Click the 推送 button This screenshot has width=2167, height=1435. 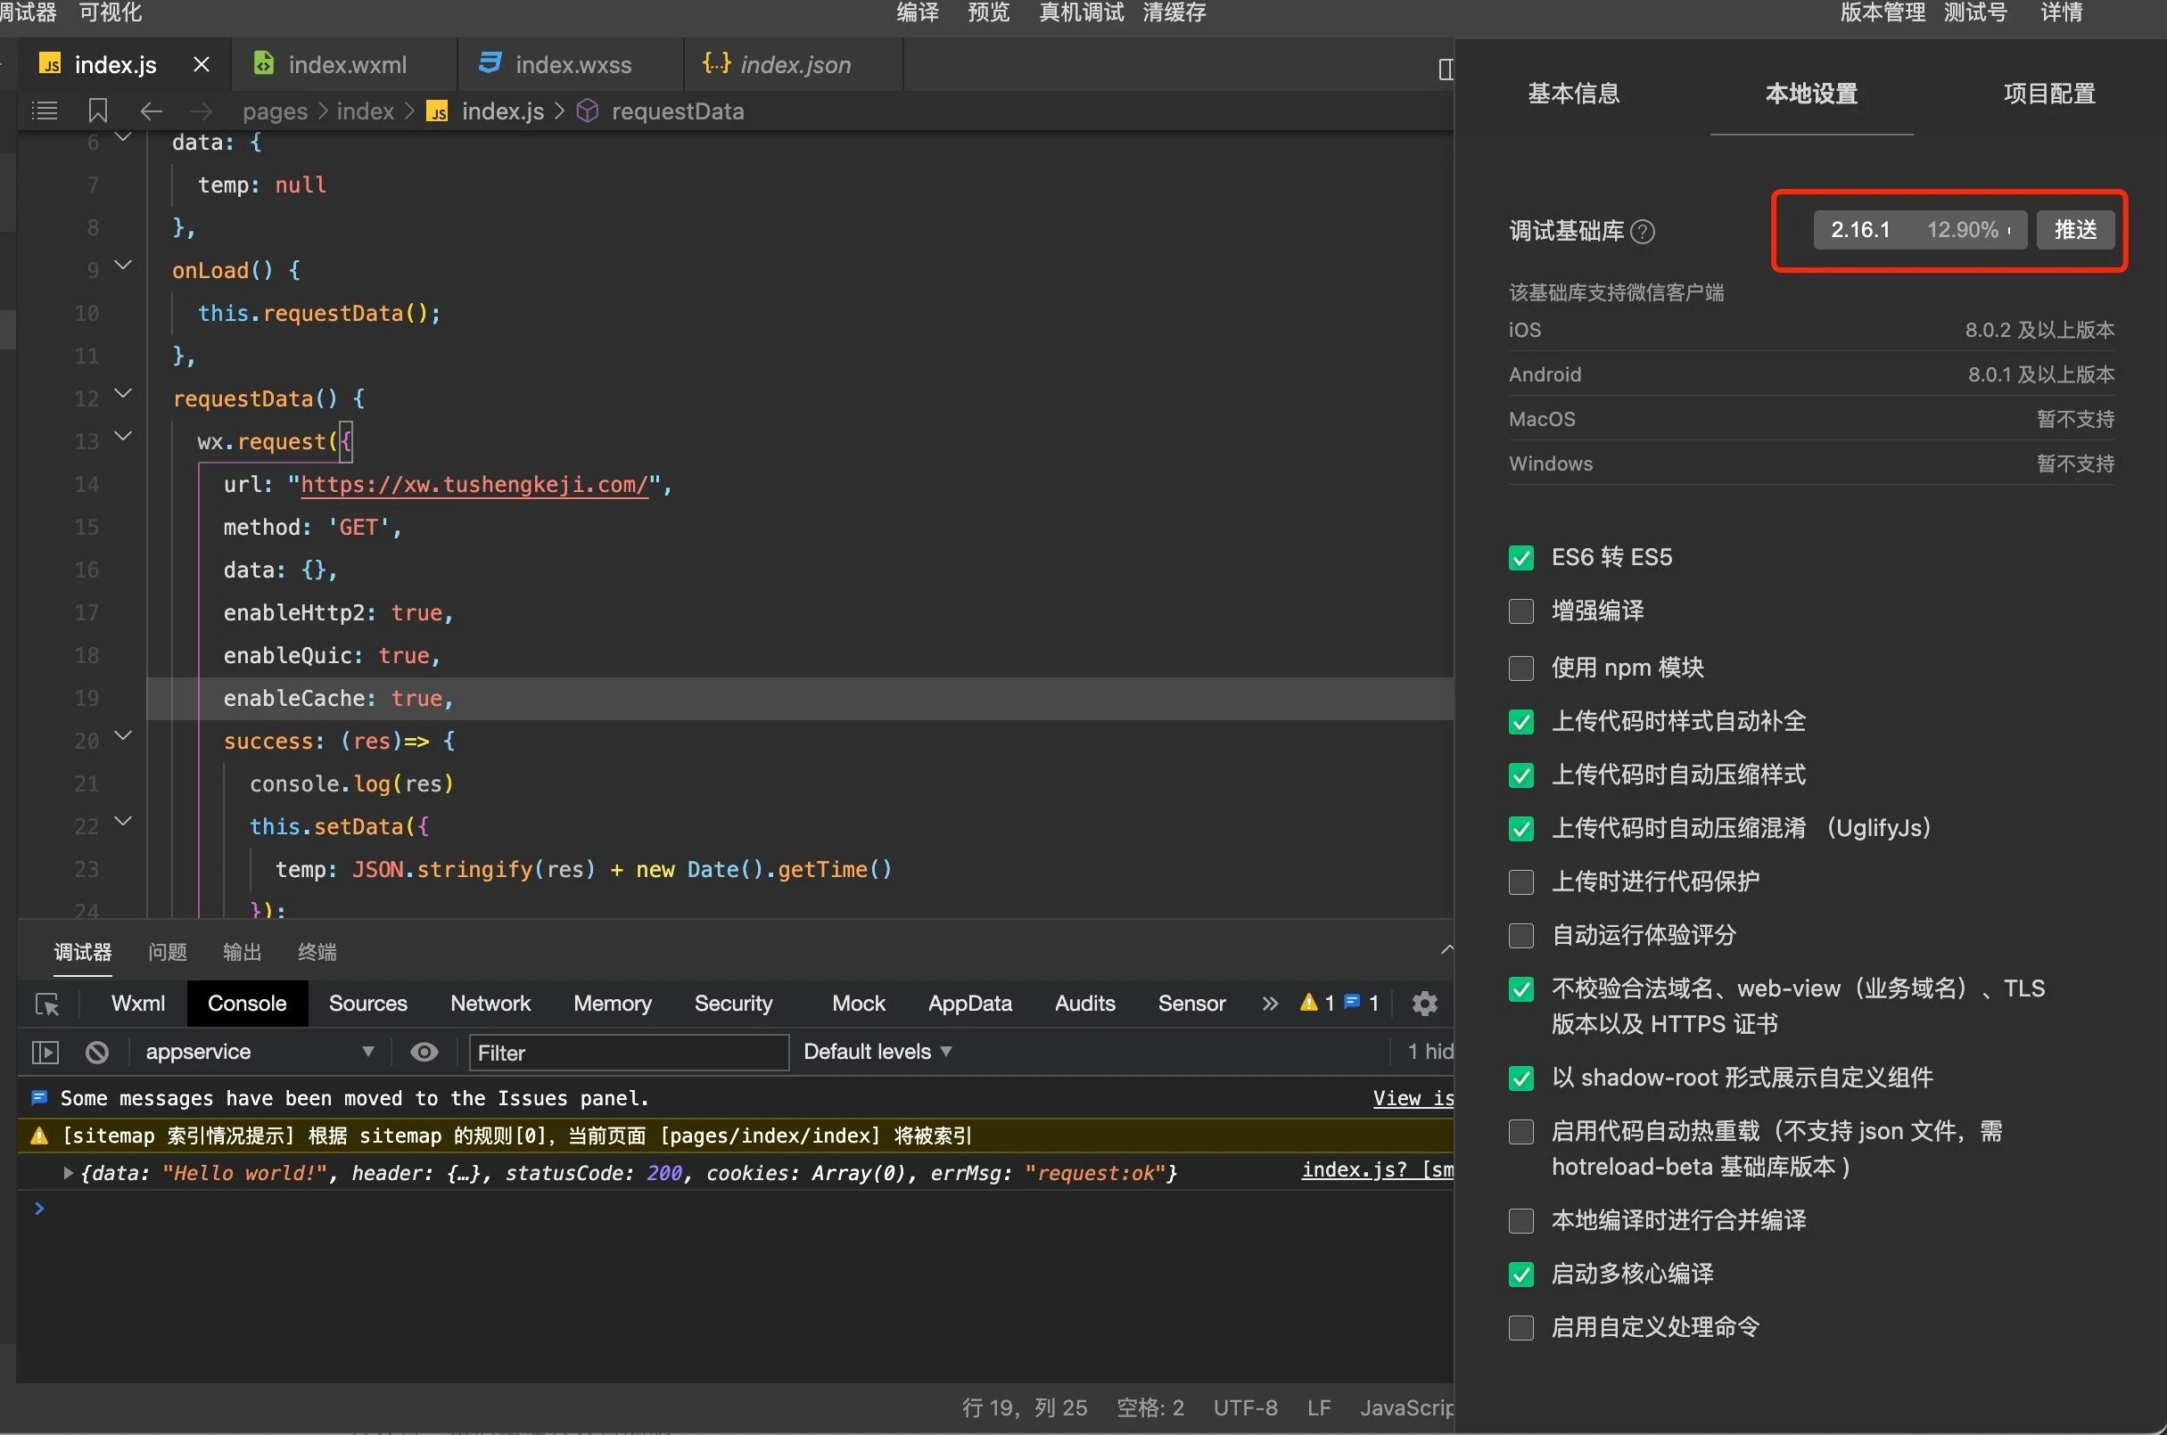pyautogui.click(x=2074, y=230)
